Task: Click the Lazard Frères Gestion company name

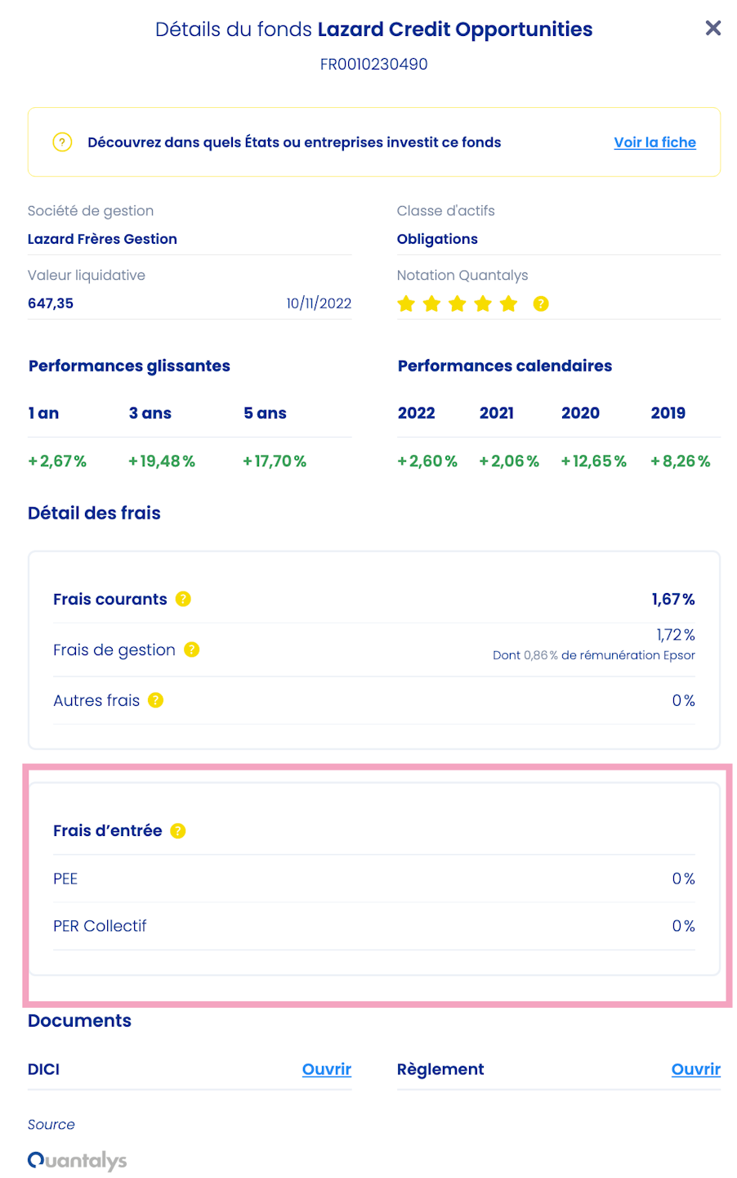Action: point(102,239)
